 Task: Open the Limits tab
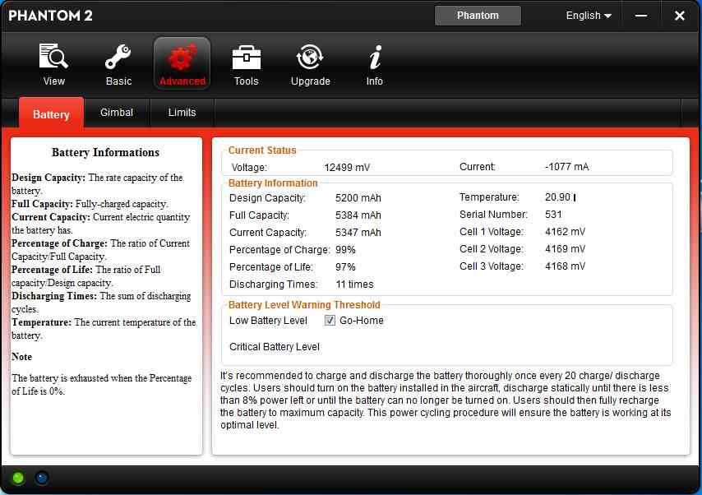click(182, 113)
